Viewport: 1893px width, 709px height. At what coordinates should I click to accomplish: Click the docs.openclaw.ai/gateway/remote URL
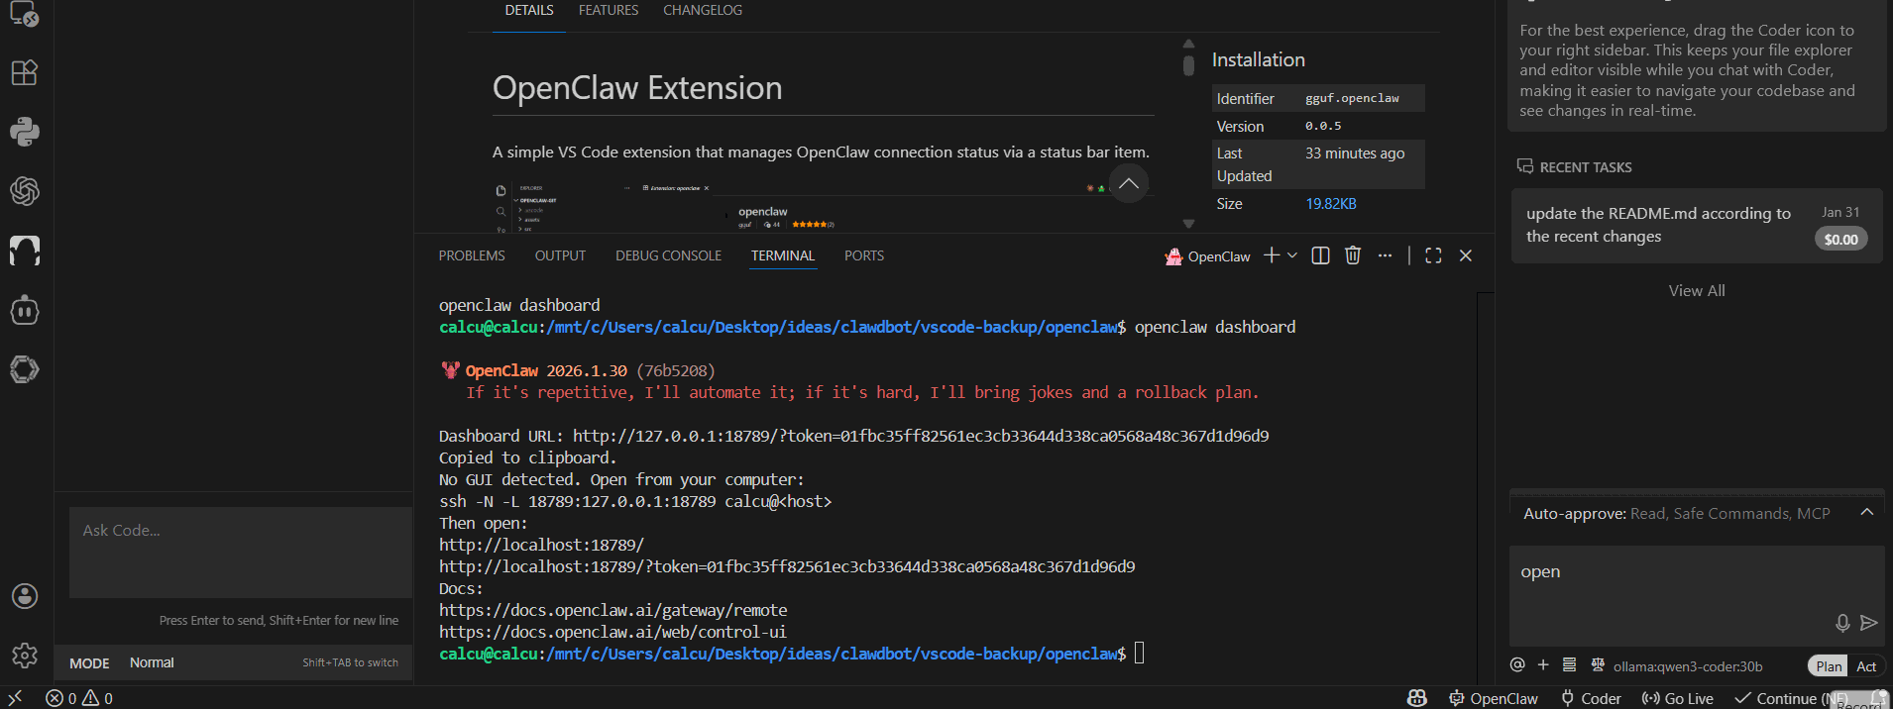tap(613, 610)
